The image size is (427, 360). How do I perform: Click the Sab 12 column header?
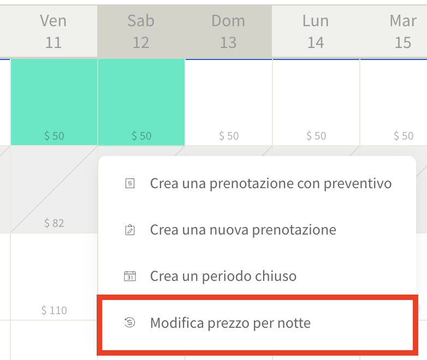[x=141, y=31]
